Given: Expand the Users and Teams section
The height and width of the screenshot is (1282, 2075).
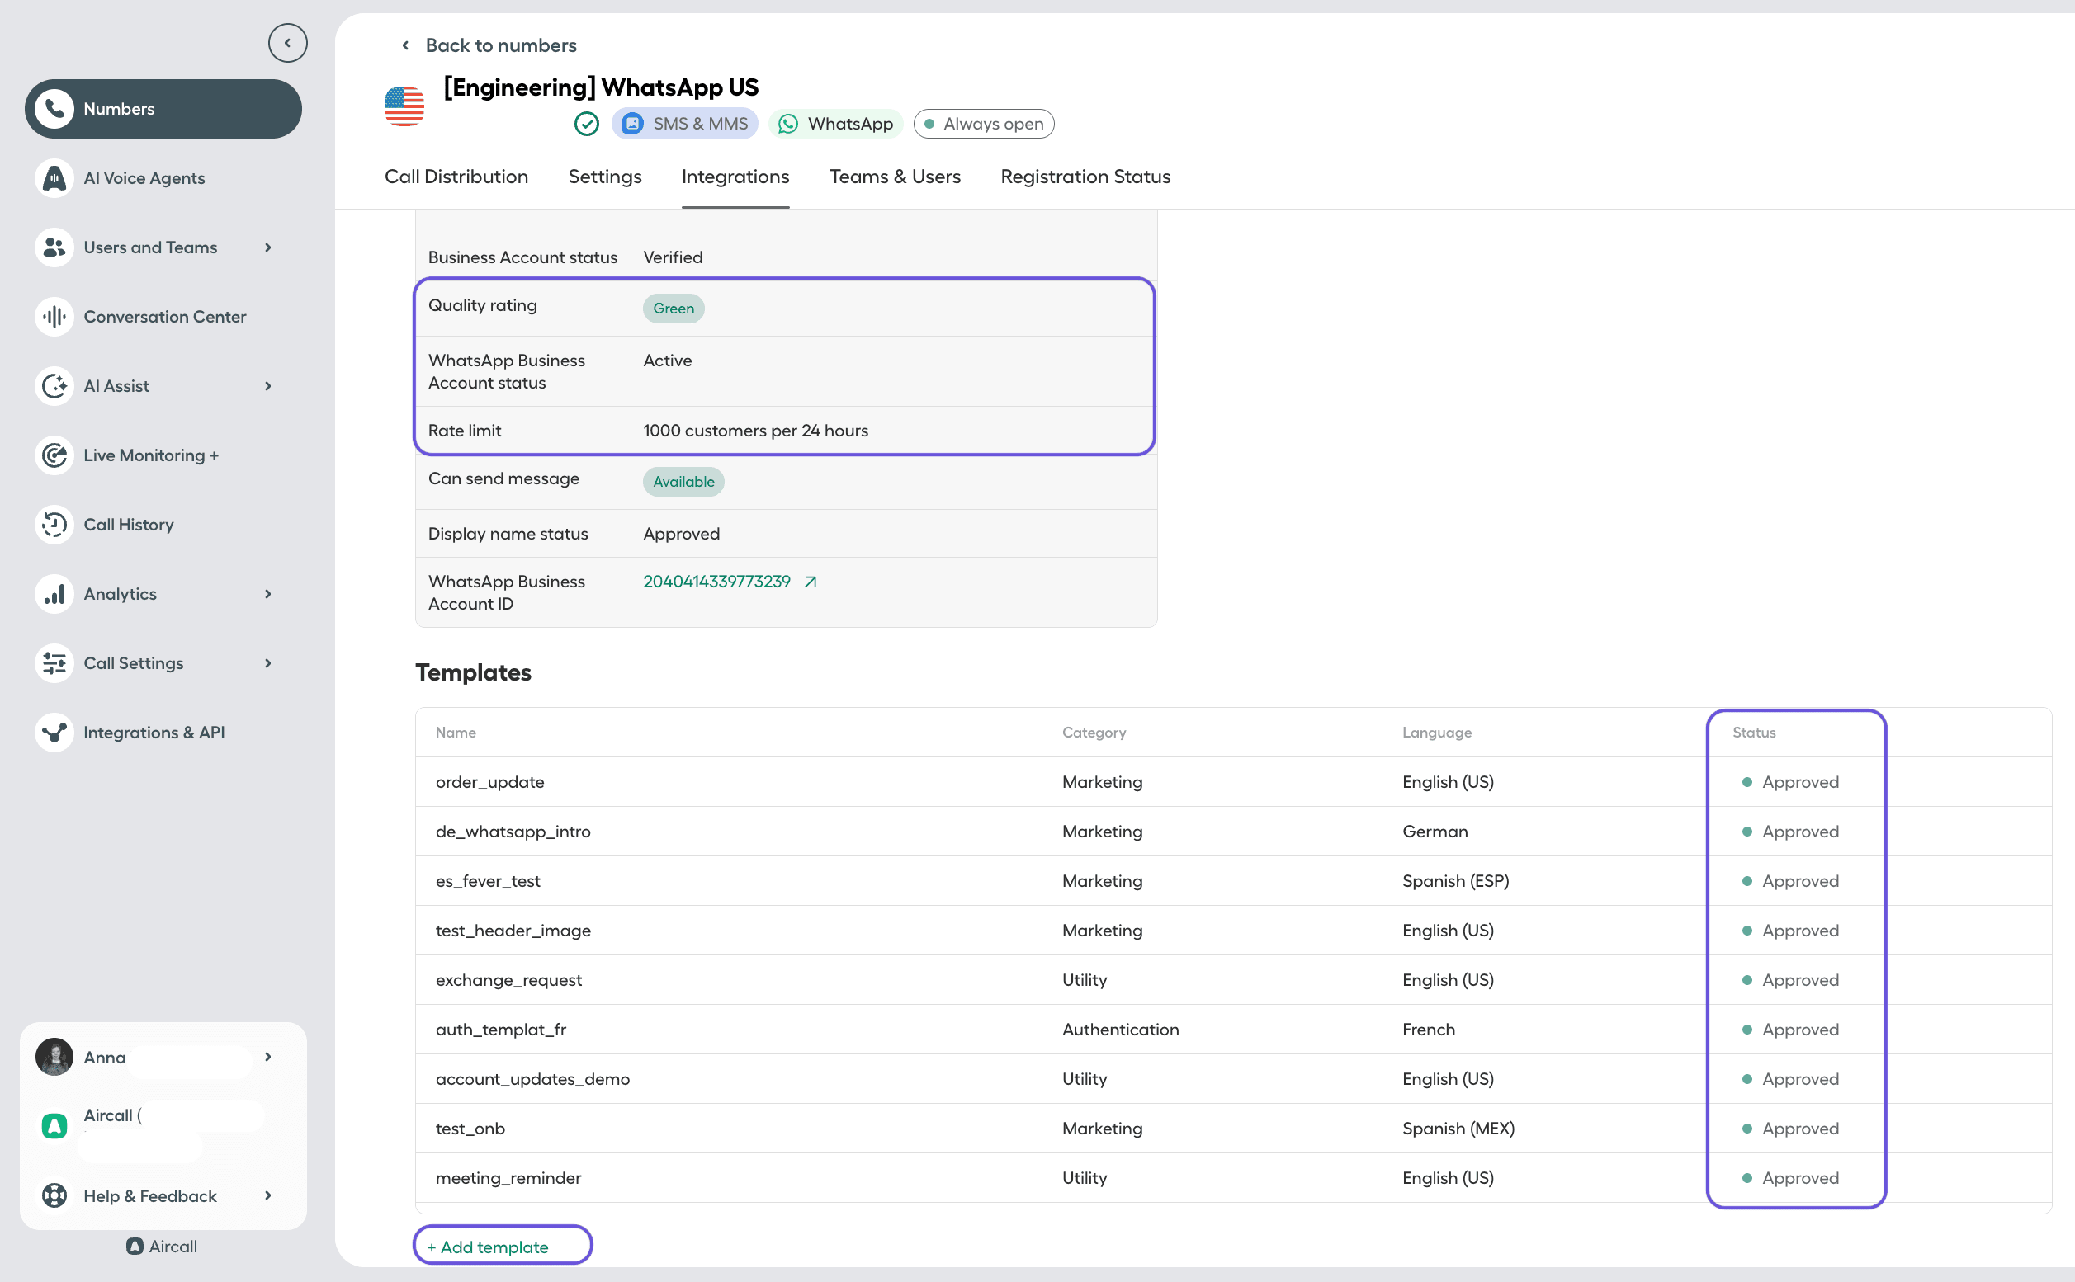Looking at the screenshot, I should click(267, 247).
